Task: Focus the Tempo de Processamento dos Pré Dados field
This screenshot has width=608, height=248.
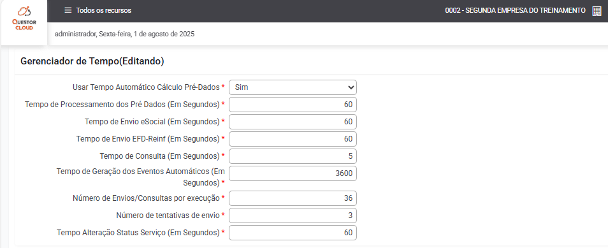Action: 293,105
